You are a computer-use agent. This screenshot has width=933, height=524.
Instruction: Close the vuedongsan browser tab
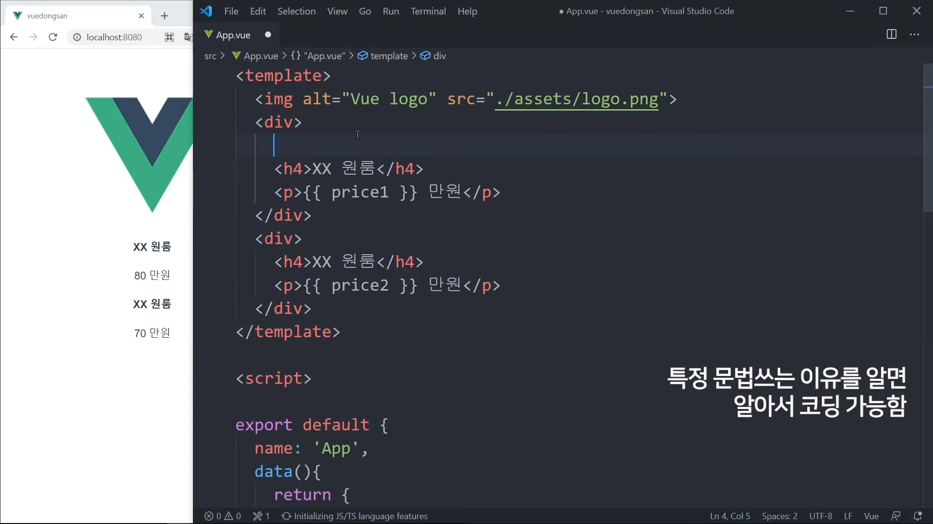click(x=141, y=16)
